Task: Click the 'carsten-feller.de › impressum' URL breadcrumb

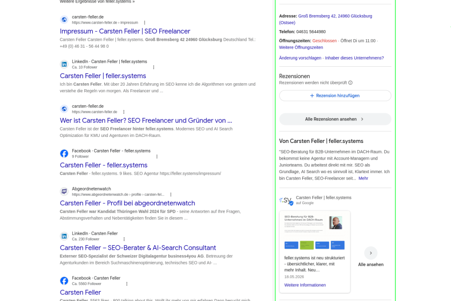Action: point(105,23)
